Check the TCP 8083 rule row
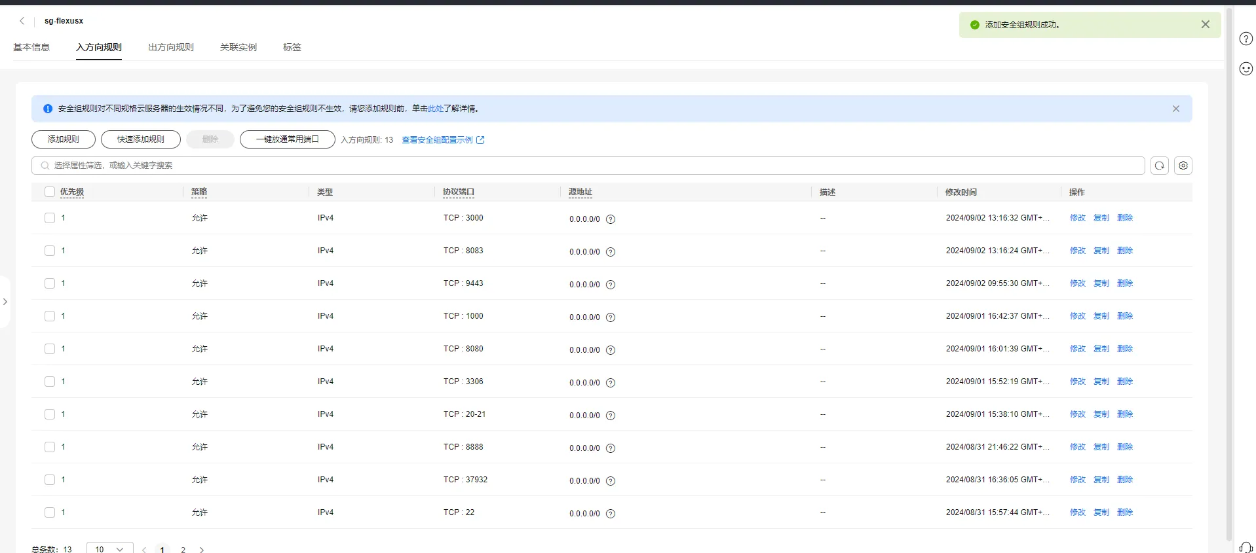This screenshot has height=553, width=1256. pyautogui.click(x=50, y=251)
